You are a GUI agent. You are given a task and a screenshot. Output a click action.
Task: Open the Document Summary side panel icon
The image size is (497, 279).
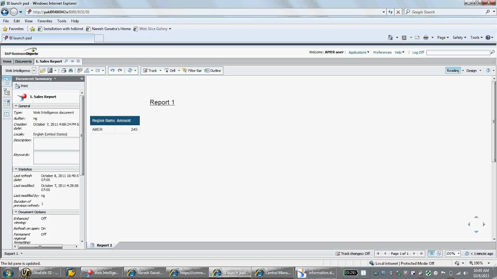(7, 81)
